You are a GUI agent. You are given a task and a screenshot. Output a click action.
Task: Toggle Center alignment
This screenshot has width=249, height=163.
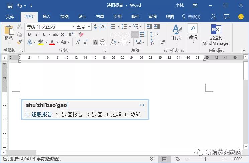click(x=120, y=34)
